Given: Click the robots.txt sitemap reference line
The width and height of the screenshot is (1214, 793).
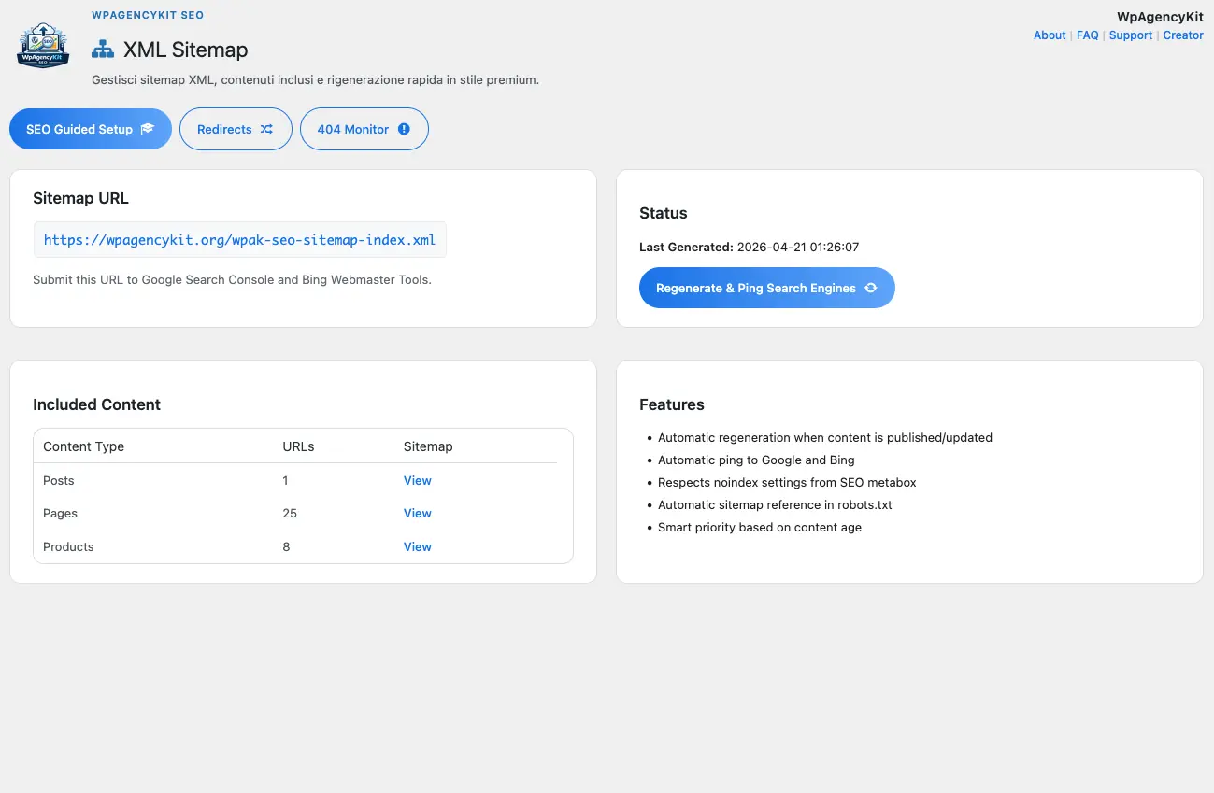Looking at the screenshot, I should click(775, 504).
